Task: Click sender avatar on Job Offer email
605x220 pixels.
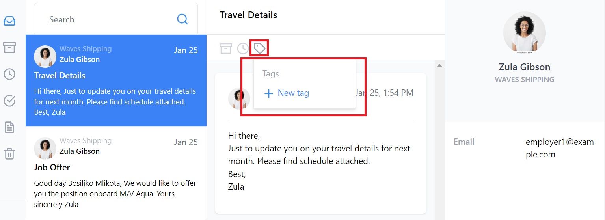Action: click(45, 148)
